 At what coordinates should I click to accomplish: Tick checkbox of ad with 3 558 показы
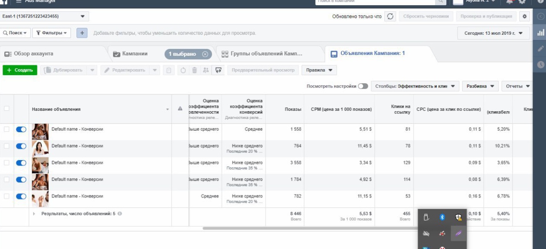point(6,163)
